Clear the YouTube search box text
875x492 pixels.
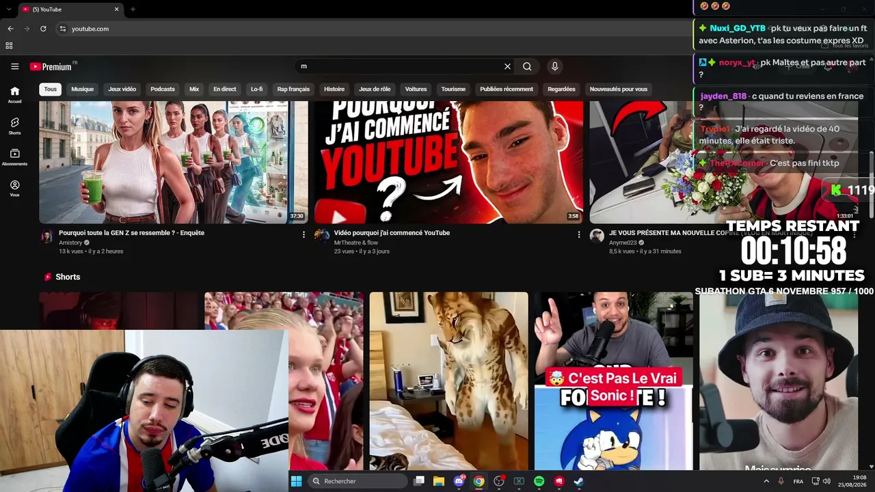507,66
